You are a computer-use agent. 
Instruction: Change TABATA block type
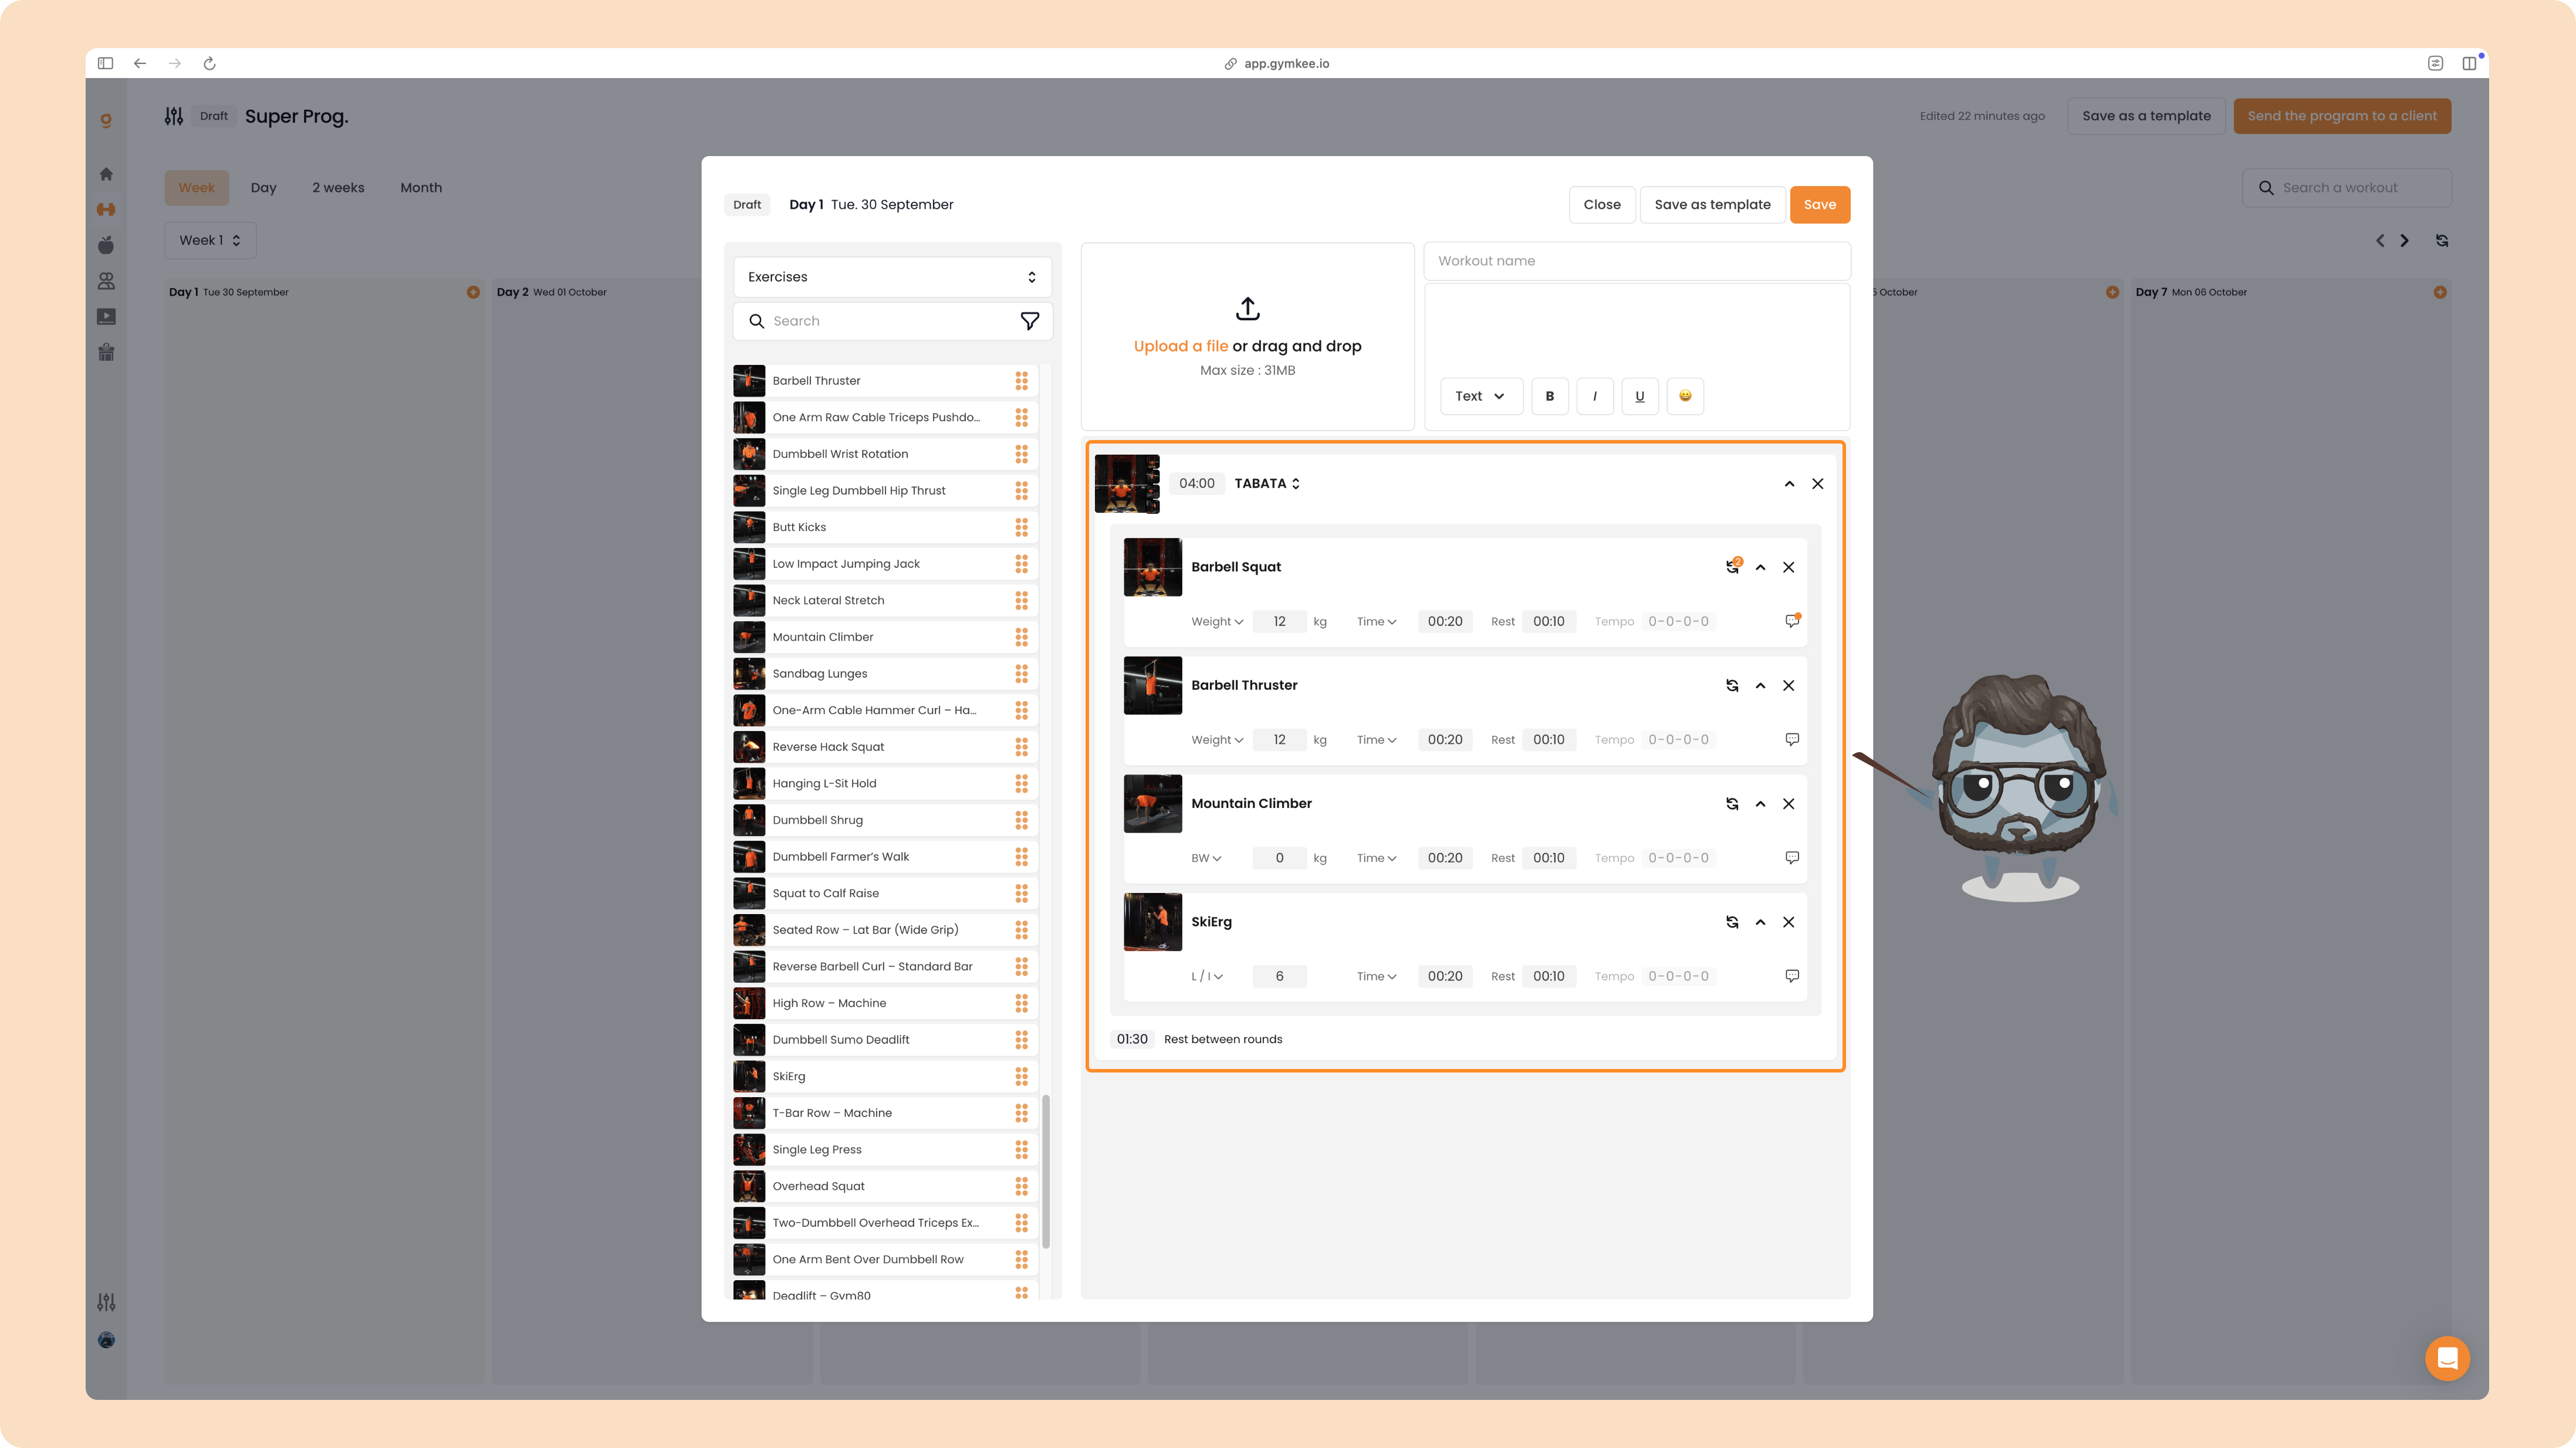coord(1267,483)
